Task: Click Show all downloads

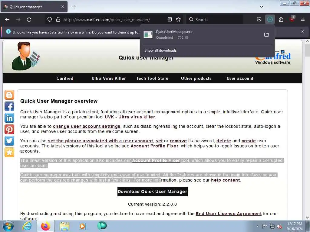Action: [160, 50]
